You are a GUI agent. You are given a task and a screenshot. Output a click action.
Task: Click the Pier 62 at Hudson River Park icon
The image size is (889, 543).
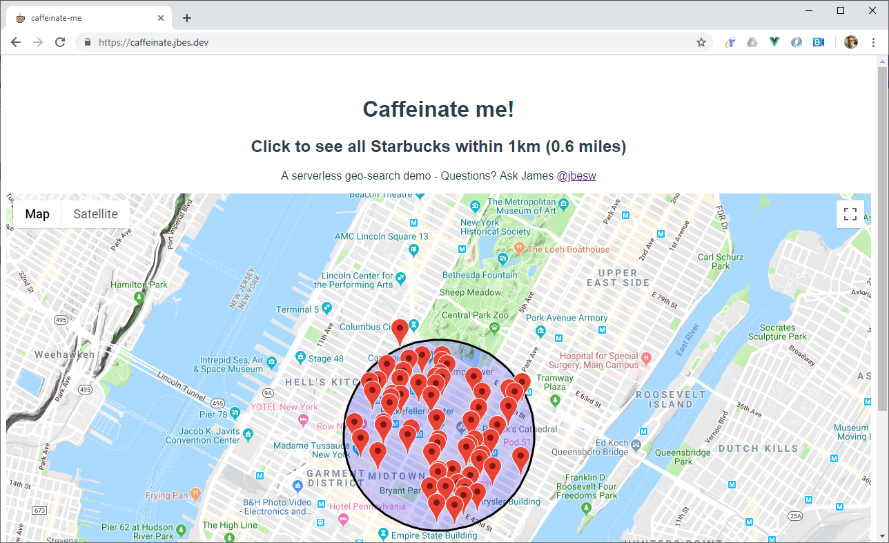point(181,531)
